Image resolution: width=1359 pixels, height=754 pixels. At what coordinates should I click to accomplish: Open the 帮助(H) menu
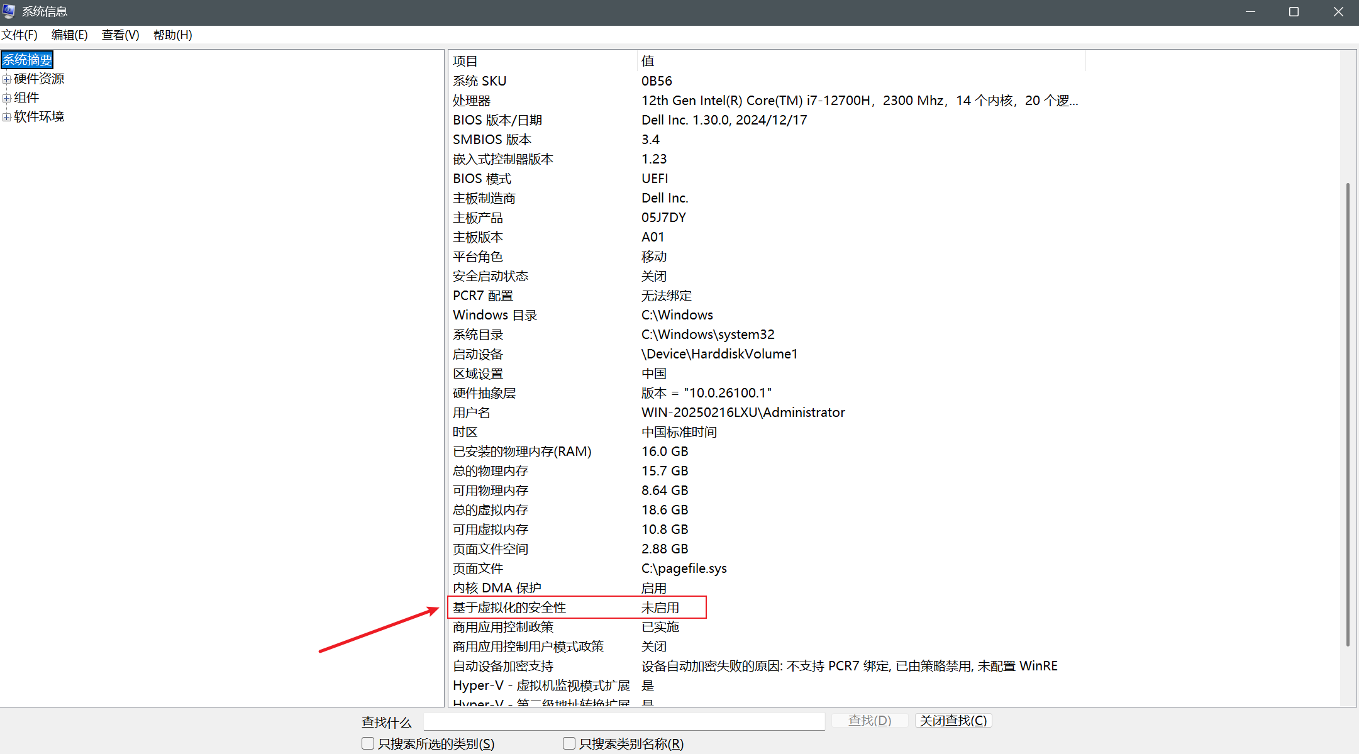(172, 35)
